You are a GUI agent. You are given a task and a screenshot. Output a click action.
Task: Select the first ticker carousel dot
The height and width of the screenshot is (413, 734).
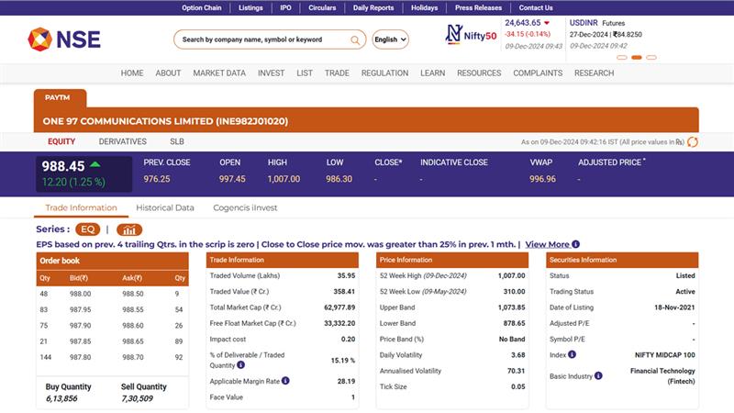[x=621, y=57]
